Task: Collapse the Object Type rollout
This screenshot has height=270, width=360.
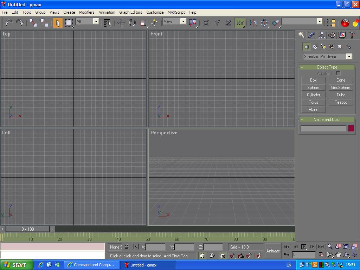Action: coord(327,67)
